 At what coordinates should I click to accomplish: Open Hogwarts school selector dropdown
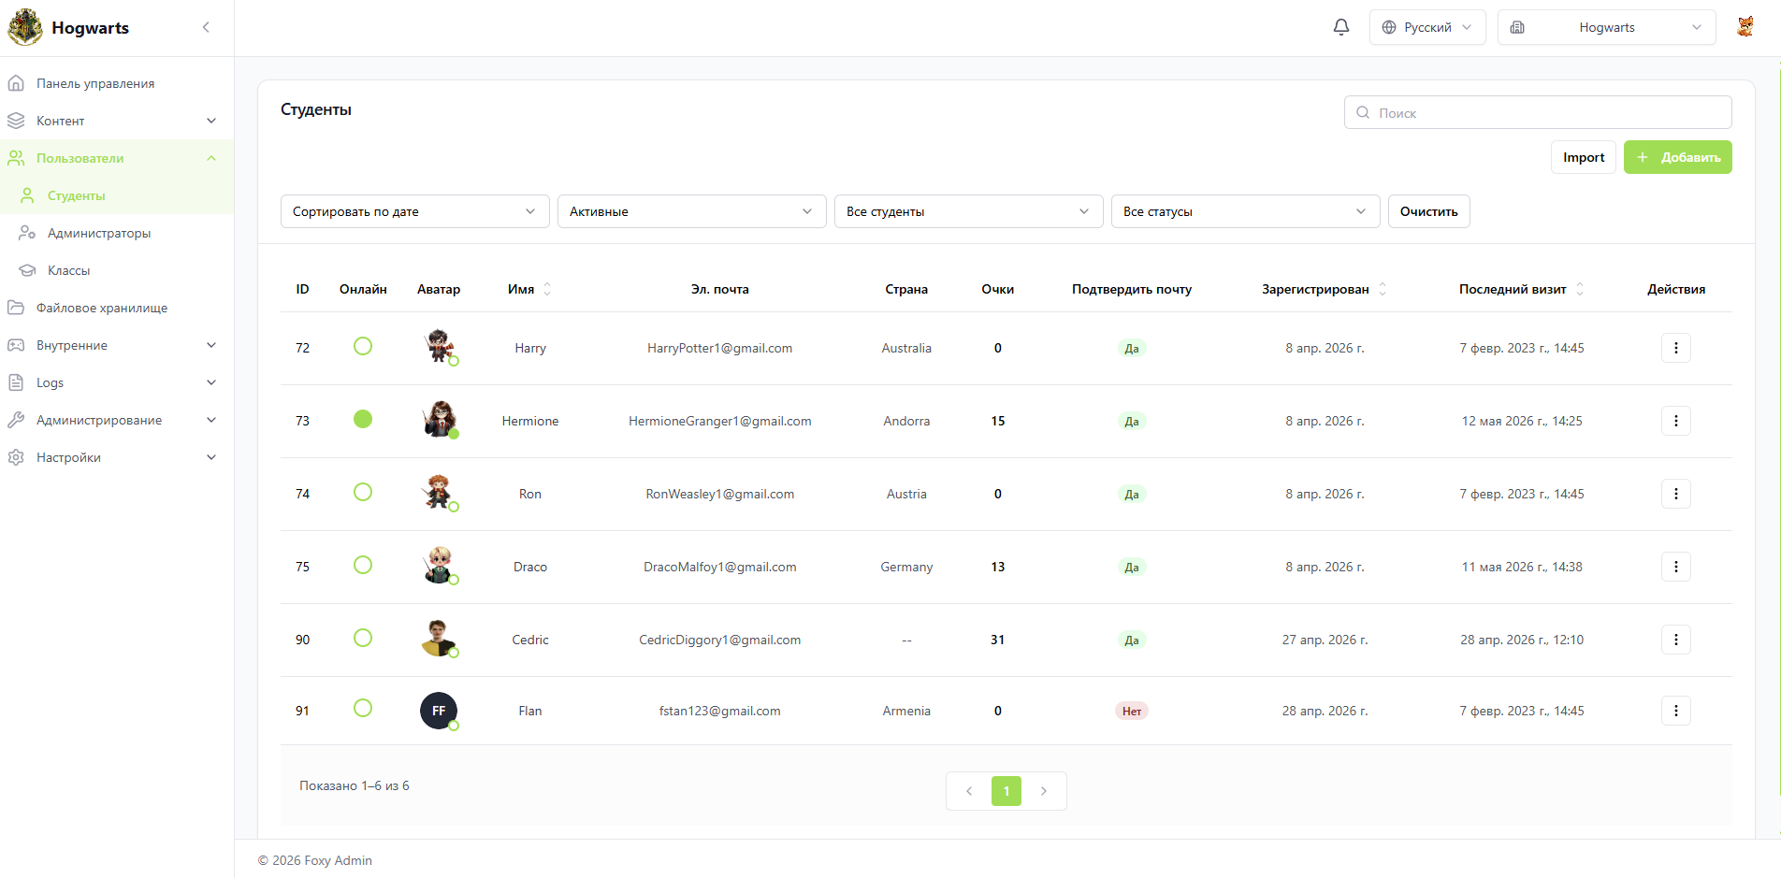pos(1607,27)
